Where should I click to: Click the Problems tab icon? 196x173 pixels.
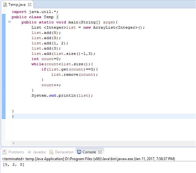click(5, 152)
